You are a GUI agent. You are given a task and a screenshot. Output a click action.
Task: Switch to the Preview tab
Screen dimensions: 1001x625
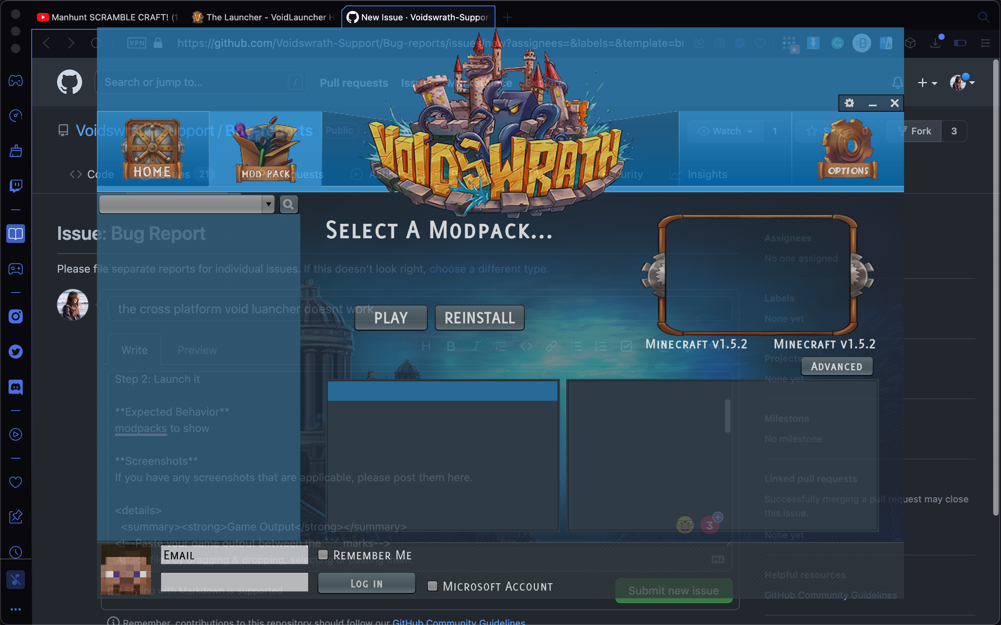pyautogui.click(x=197, y=350)
